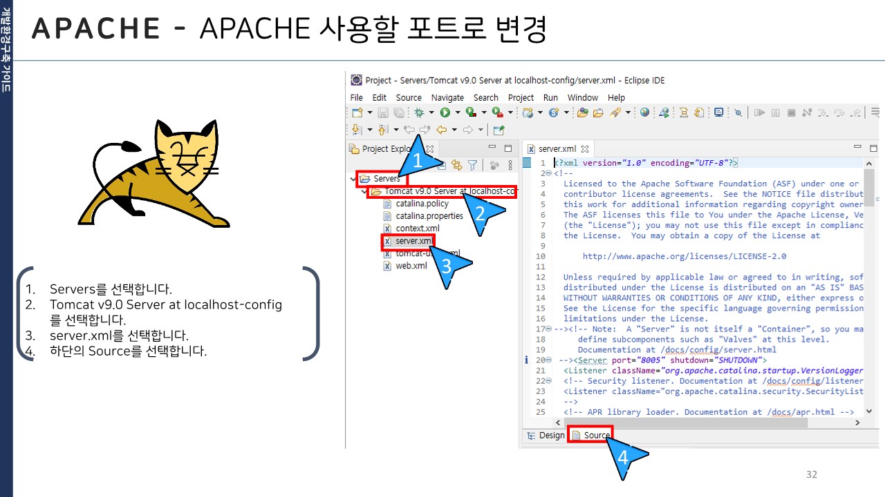The width and height of the screenshot is (885, 497).
Task: Close the Project Explorer view
Action: 429,148
